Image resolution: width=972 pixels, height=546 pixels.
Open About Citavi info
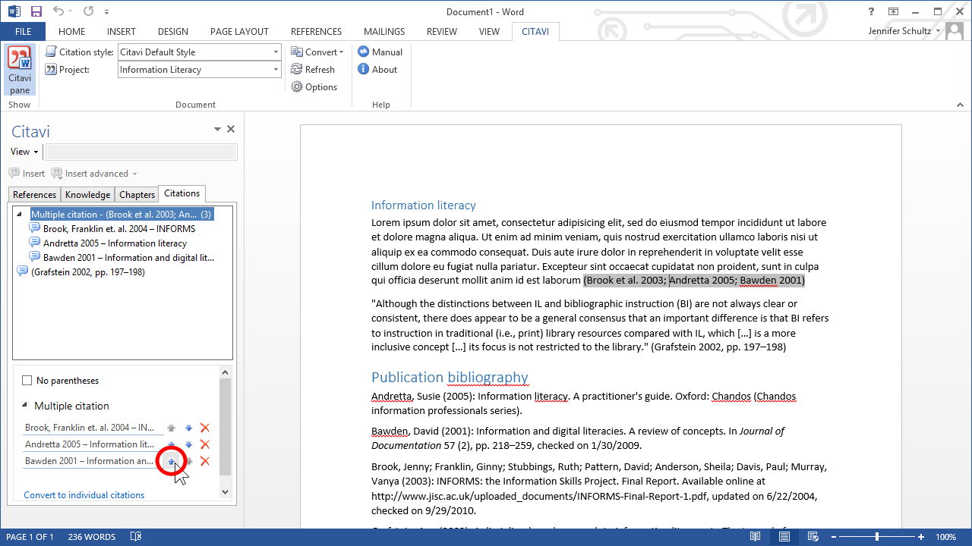377,70
